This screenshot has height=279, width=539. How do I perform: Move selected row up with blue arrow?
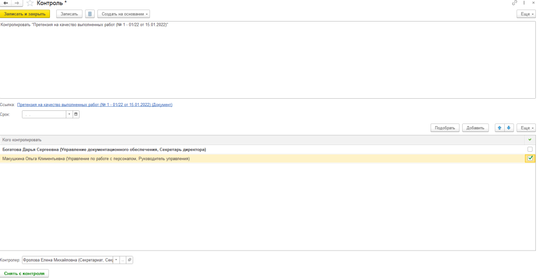pos(500,128)
